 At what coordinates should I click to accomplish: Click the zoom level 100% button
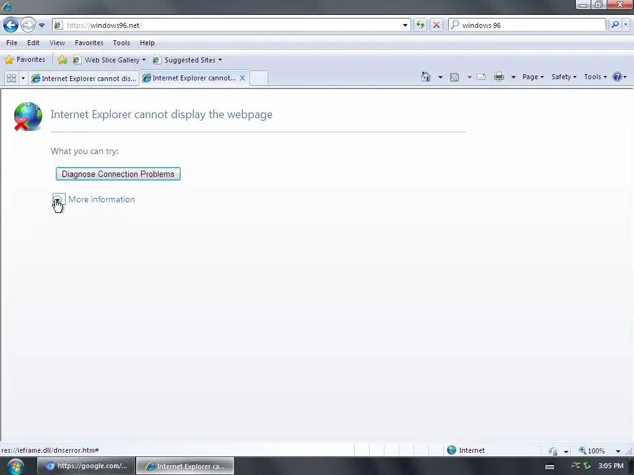[x=592, y=450]
